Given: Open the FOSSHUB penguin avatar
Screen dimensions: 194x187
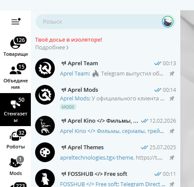Looking at the screenshot, I should (x=45, y=178).
